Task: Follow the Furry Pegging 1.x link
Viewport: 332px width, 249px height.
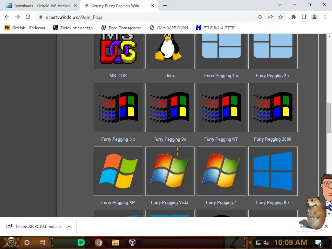Action: tap(221, 76)
